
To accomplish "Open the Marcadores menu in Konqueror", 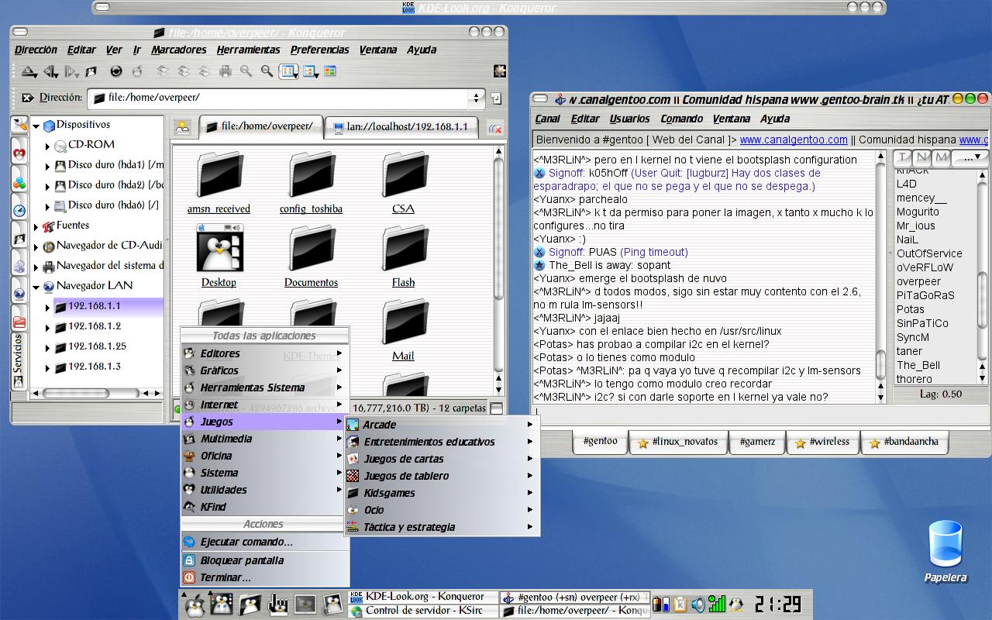I will [x=179, y=50].
